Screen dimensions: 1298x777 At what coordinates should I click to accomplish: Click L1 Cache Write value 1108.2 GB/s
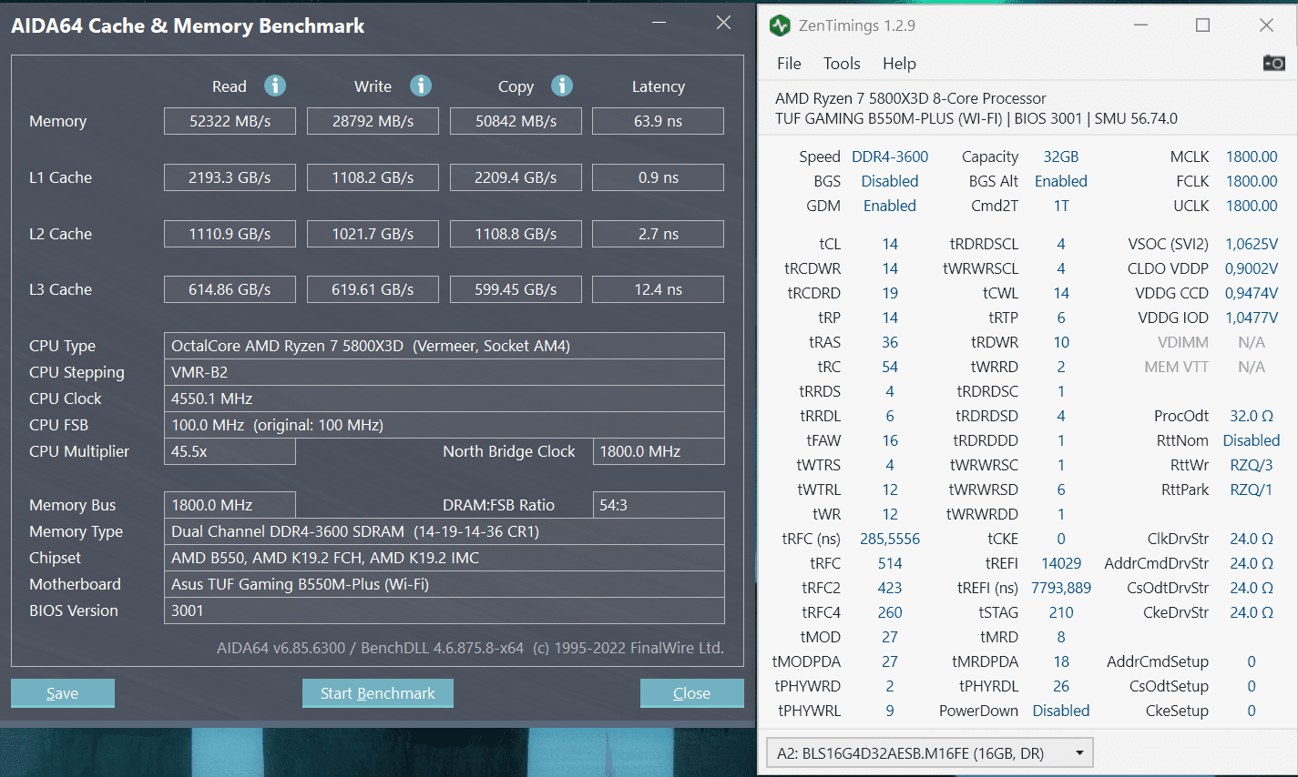point(373,177)
